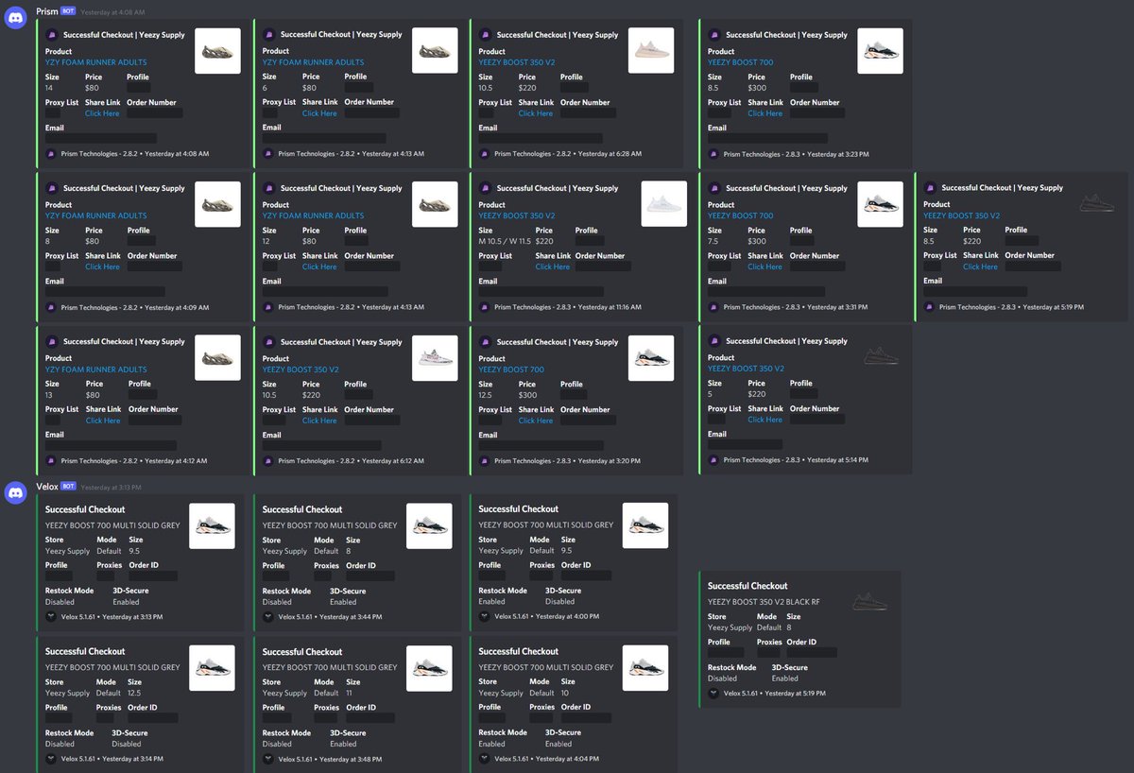View Foam Runner thumbnail in 4:08 AM checkout
Screen dimensions: 1134x773
pos(217,50)
